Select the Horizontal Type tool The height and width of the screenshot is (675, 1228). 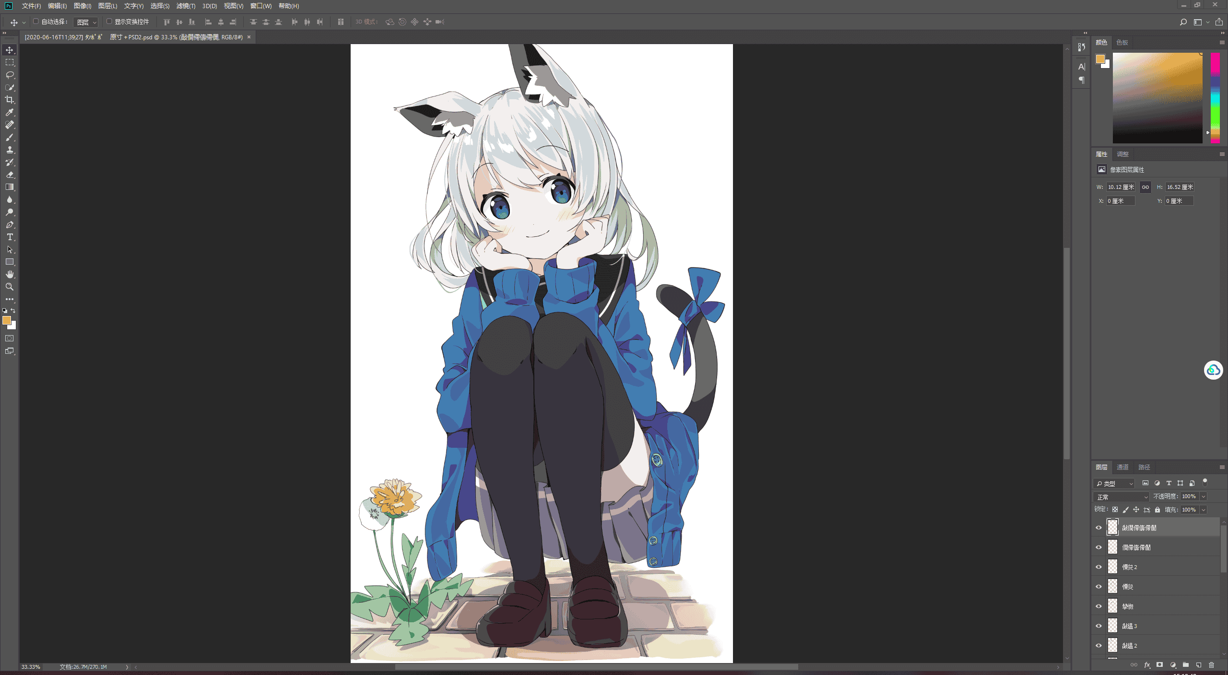10,237
